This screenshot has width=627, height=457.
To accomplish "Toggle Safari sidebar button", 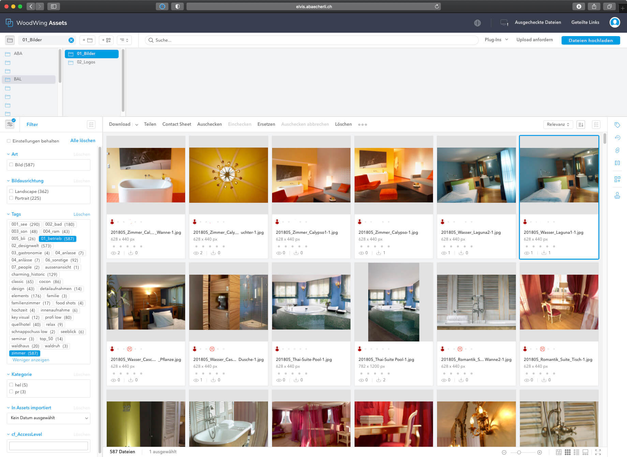I will tap(54, 6).
